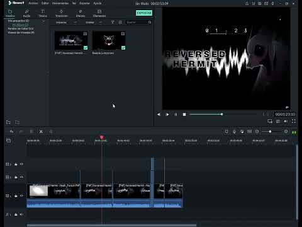Click the preview timecode display
Image resolution: width=302 pixels, height=227 pixels.
coord(285,114)
